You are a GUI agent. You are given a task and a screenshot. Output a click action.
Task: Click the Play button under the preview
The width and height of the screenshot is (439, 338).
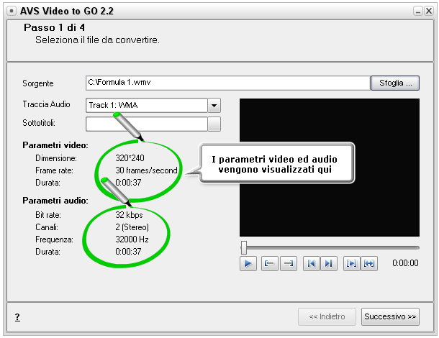coord(248,263)
